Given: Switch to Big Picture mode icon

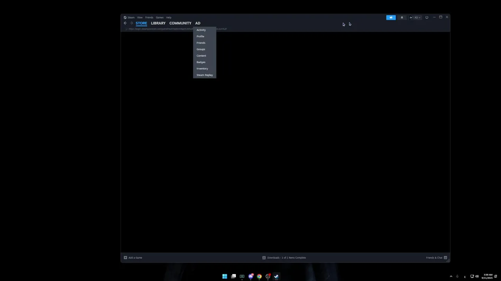Looking at the screenshot, I should click(x=427, y=18).
